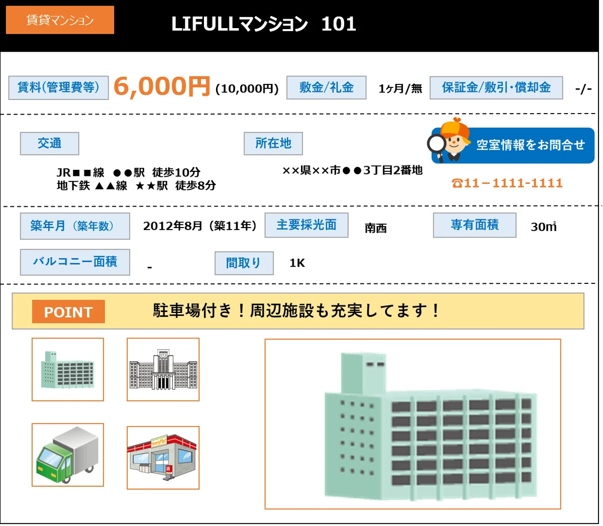Click the 地下鉄 徒歩8分 access text

[x=136, y=185]
